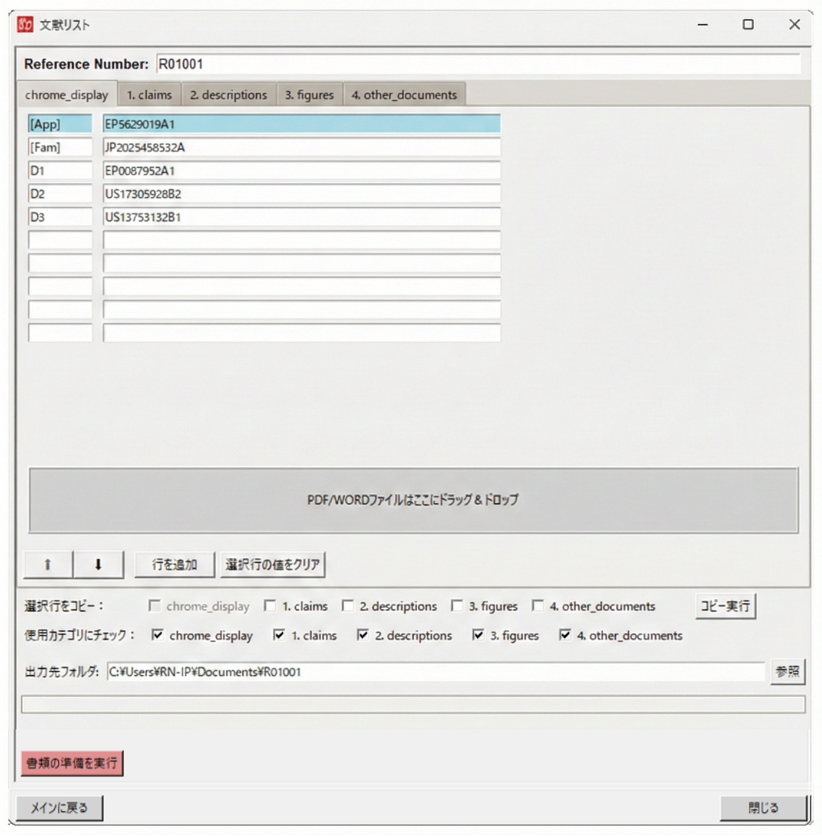Disable 3. figures in used categories
The width and height of the screenshot is (822, 836).
point(478,635)
